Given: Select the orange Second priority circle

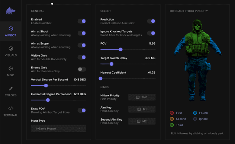Looking at the screenshot, I should tap(172, 119).
